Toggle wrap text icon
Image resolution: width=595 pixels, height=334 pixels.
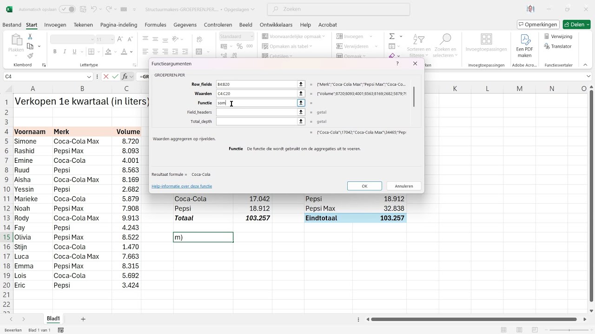(200, 39)
